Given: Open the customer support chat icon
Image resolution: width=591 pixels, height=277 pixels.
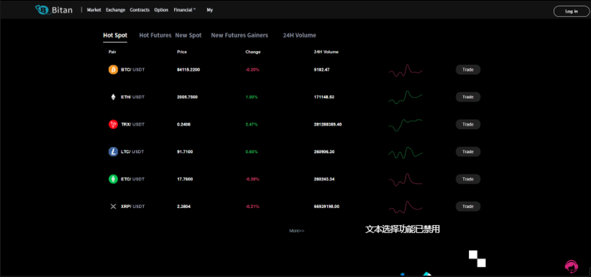Looking at the screenshot, I should click(571, 266).
